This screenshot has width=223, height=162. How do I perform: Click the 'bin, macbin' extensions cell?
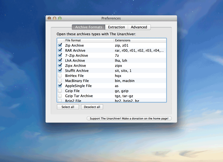coord(125,81)
